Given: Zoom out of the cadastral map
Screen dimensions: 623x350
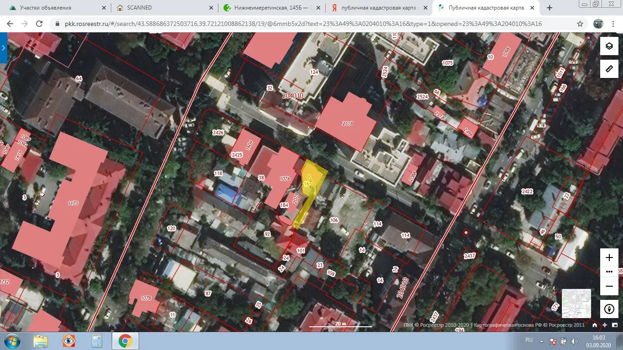Looking at the screenshot, I should coord(609,286).
